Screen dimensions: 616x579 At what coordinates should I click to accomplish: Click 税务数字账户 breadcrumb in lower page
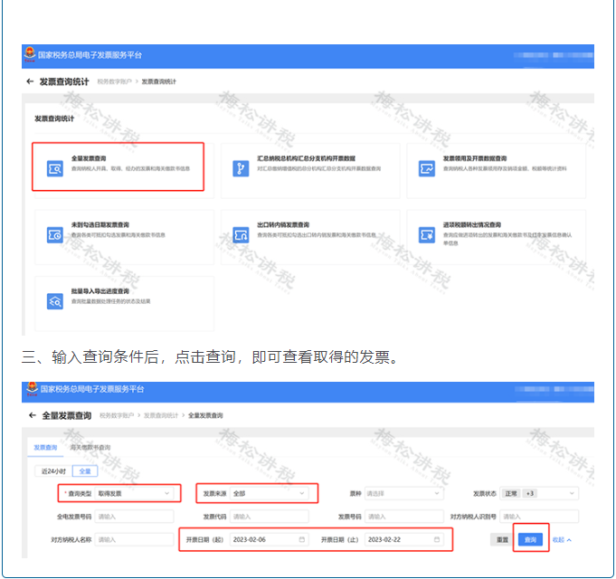pyautogui.click(x=117, y=415)
